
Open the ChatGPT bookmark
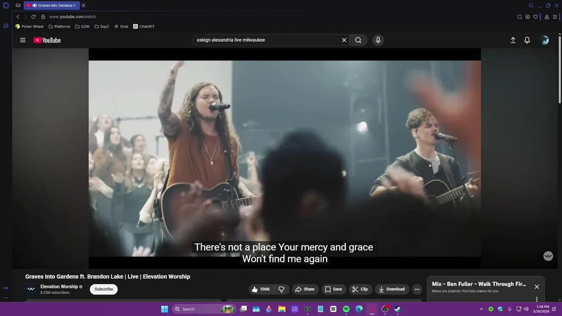tap(144, 26)
